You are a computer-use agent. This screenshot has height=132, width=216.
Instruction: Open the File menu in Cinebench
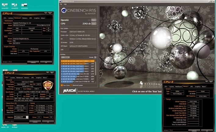[61, 4]
